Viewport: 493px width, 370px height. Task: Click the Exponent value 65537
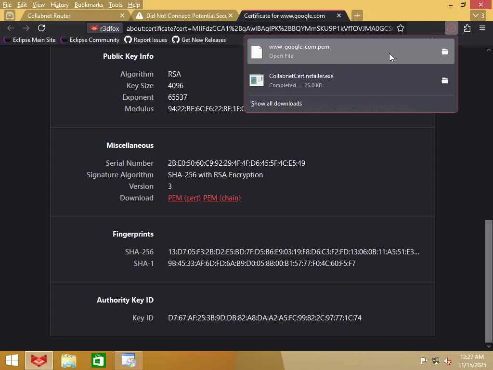[x=177, y=97]
